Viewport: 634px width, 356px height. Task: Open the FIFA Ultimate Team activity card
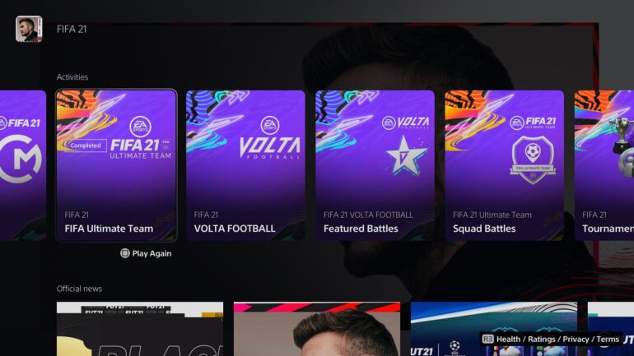(116, 165)
